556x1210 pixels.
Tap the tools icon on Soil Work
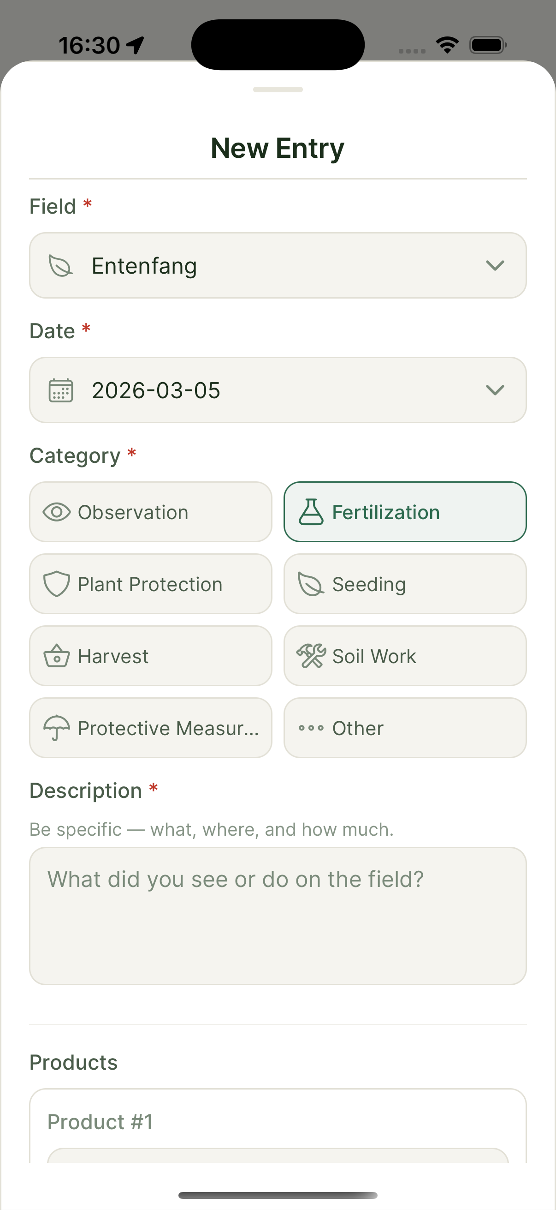tap(311, 656)
